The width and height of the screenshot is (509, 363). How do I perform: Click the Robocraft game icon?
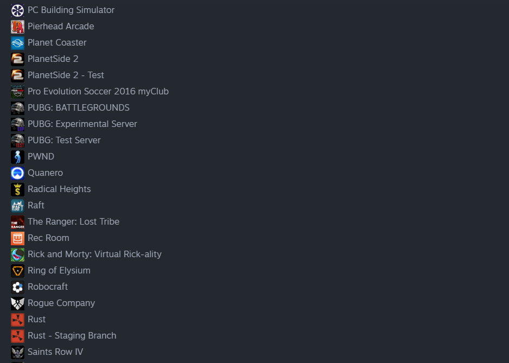[x=17, y=287]
